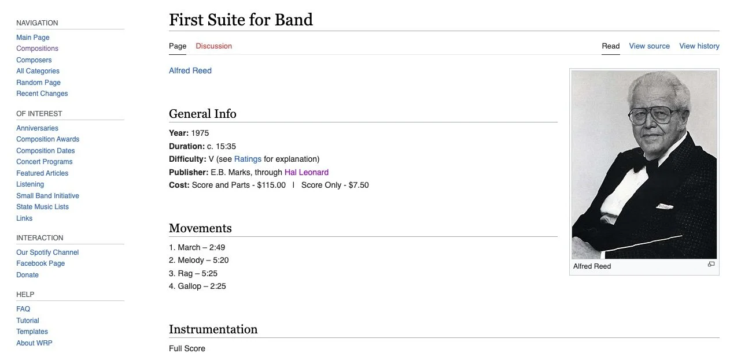Open the Small Band Initiative link
741x353 pixels.
coord(47,196)
